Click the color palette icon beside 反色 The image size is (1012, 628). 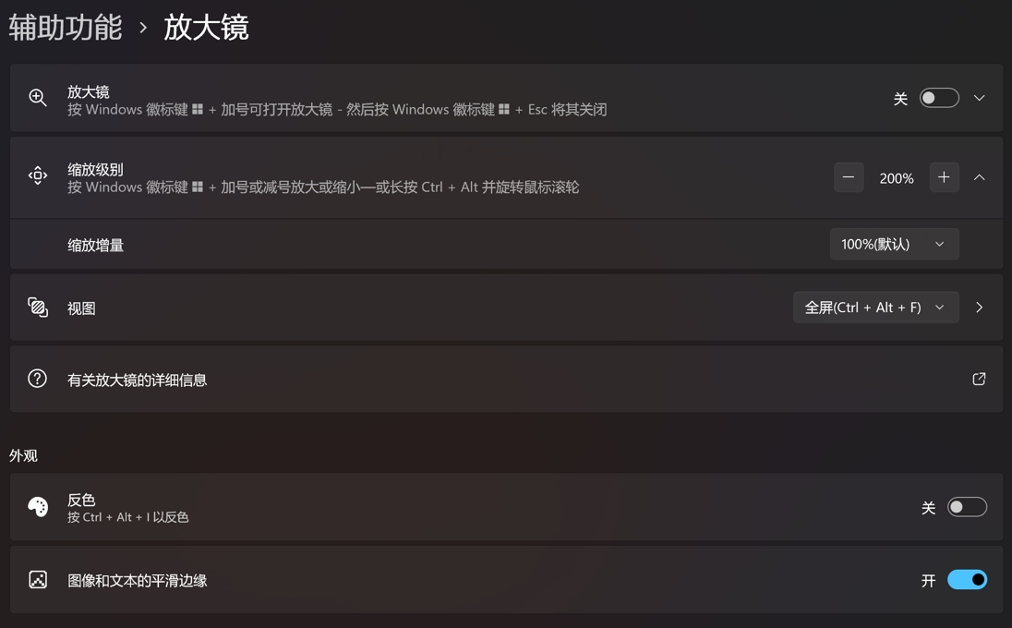pos(38,507)
